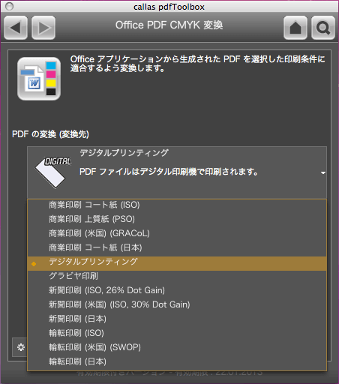Select 輪転印刷 (米国) (SWOP)
The image size is (339, 384).
click(177, 347)
